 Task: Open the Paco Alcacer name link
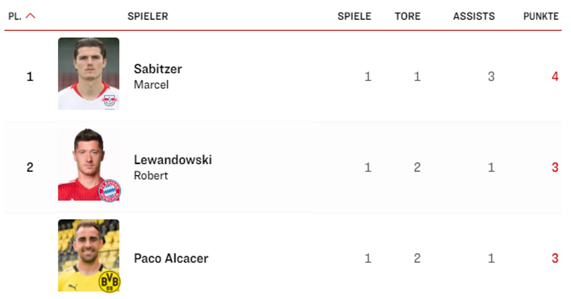click(171, 258)
